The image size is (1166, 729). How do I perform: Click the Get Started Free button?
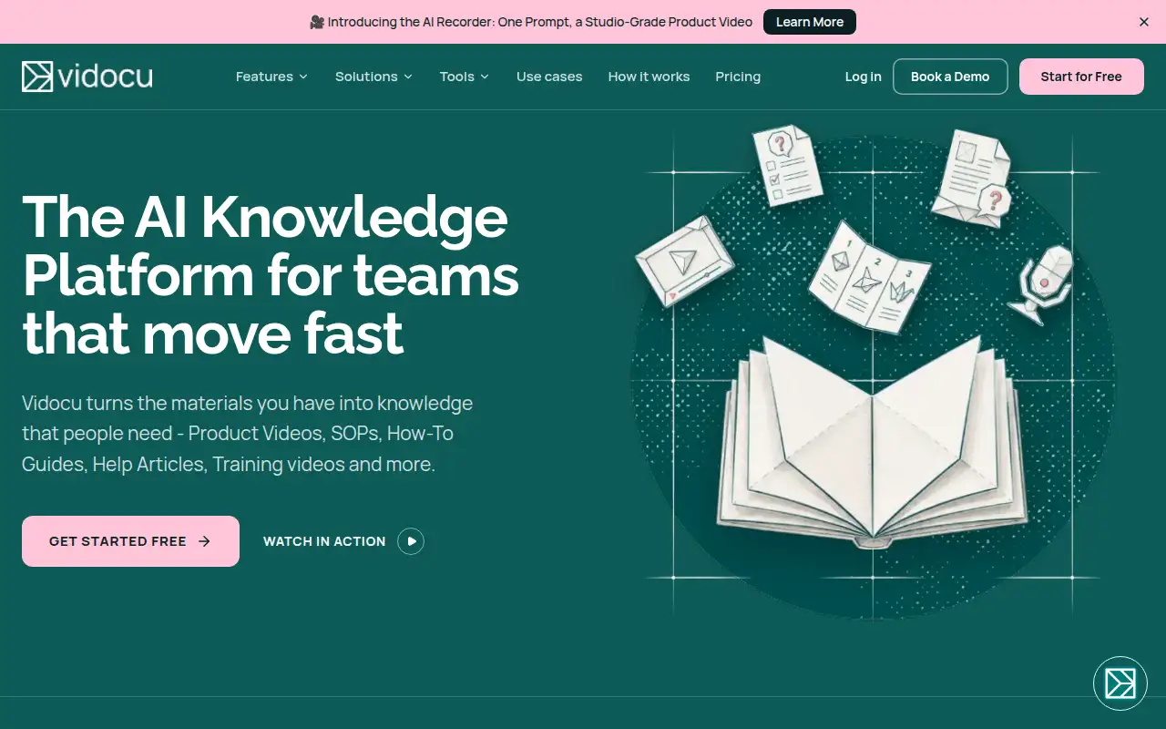tap(130, 541)
